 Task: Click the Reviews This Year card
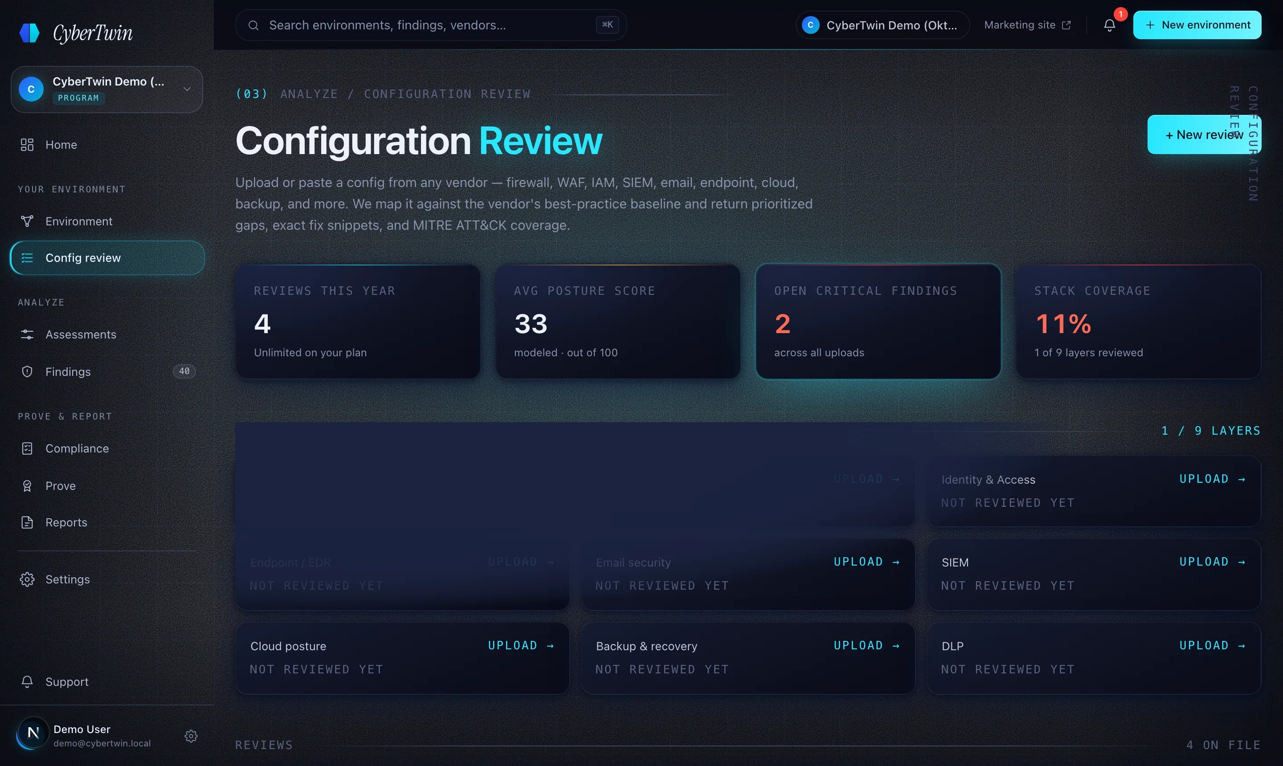[x=357, y=322]
